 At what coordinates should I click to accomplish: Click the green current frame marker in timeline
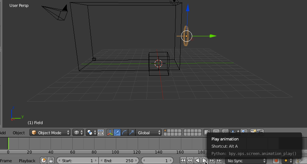(8, 143)
